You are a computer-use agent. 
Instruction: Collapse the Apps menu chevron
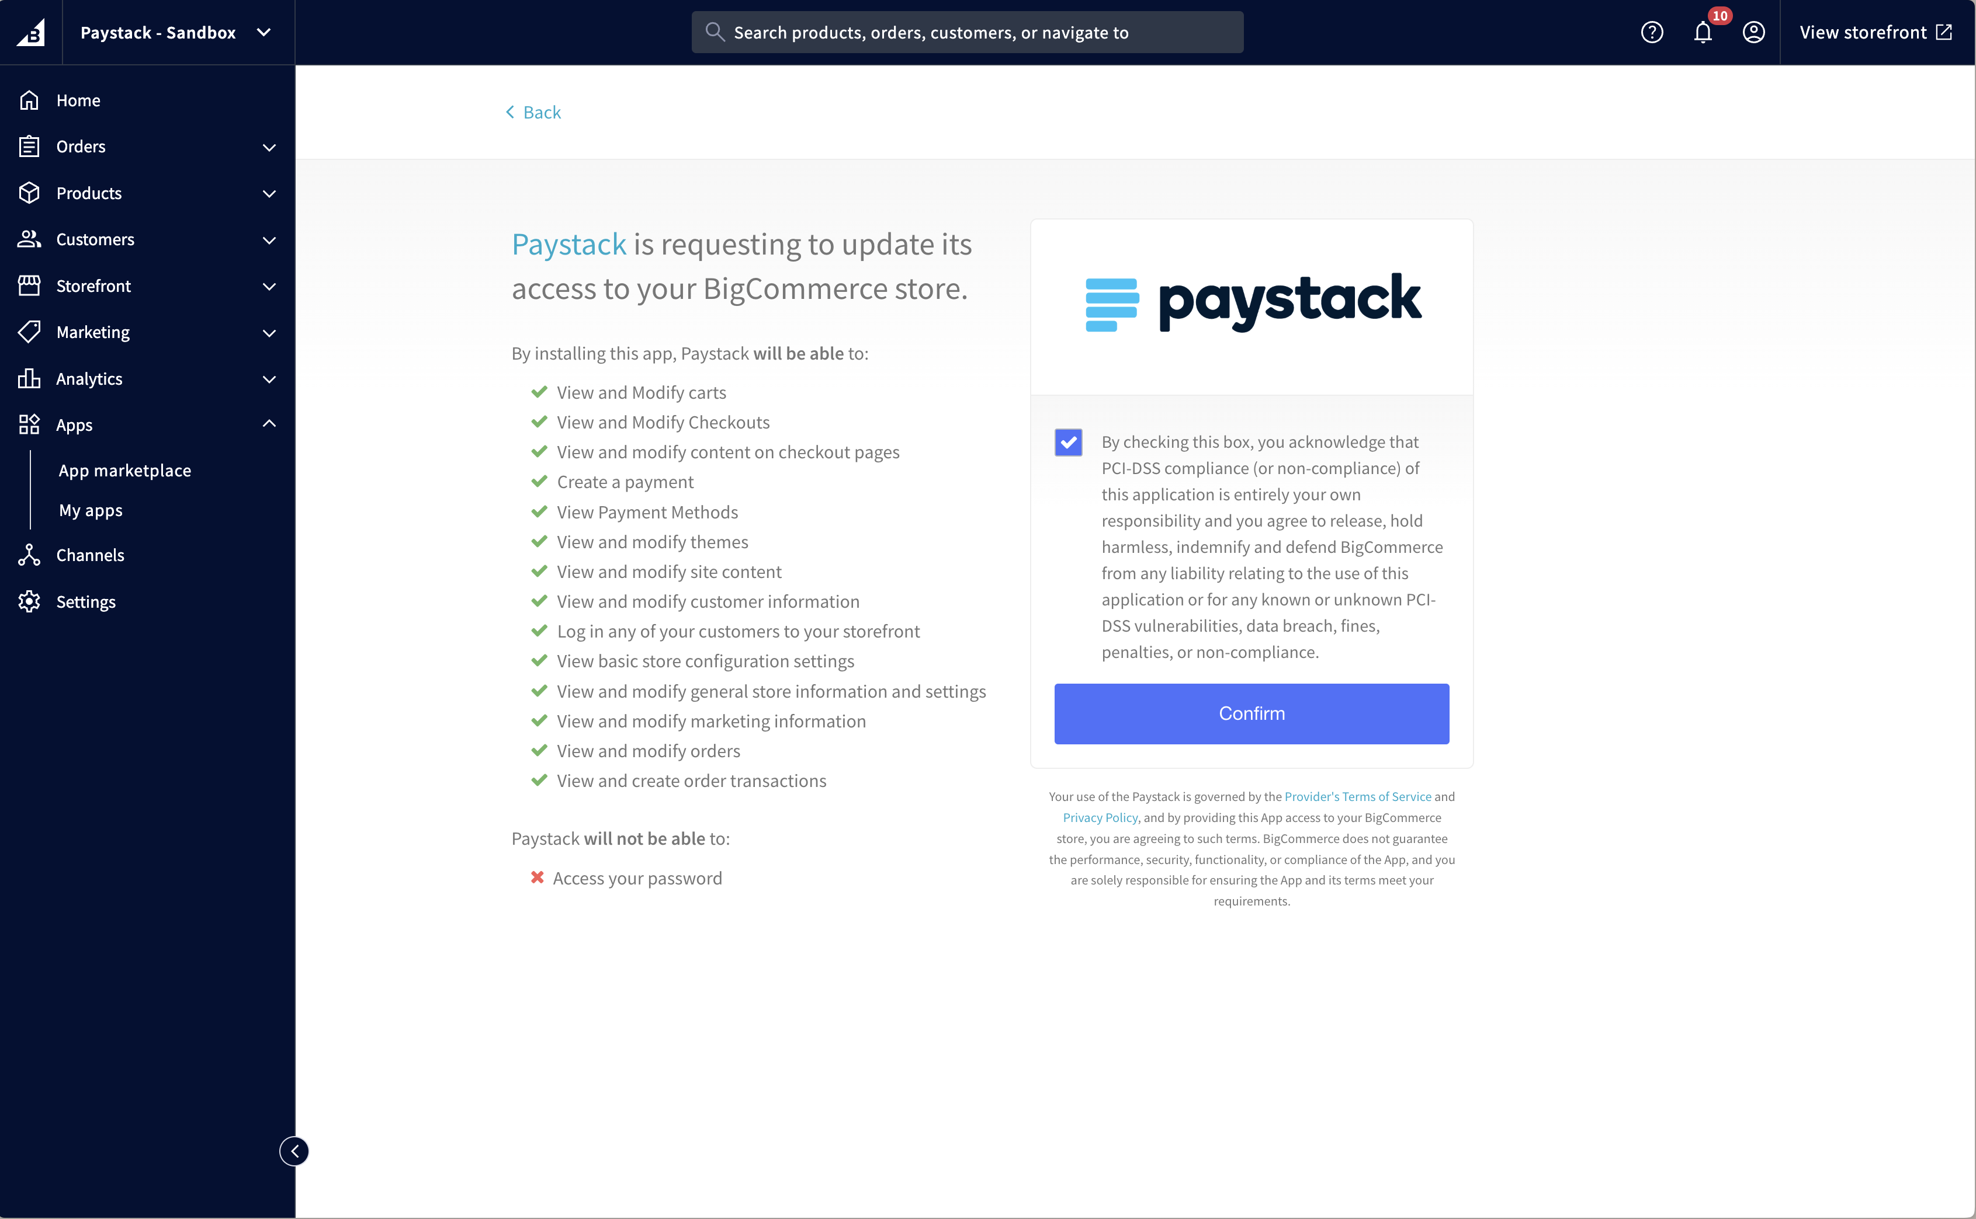tap(269, 424)
